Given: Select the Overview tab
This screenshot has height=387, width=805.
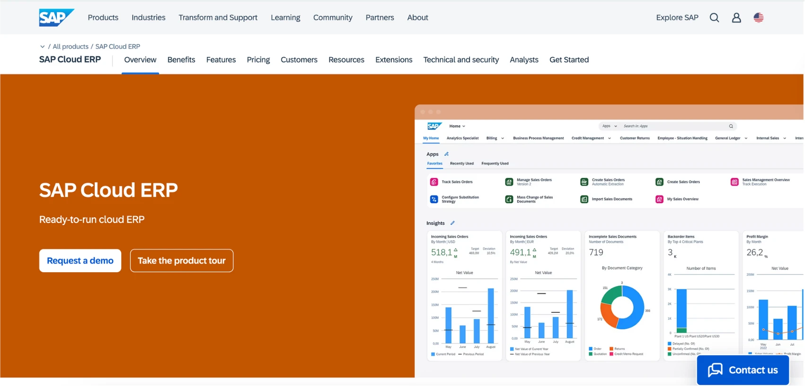Looking at the screenshot, I should point(141,60).
